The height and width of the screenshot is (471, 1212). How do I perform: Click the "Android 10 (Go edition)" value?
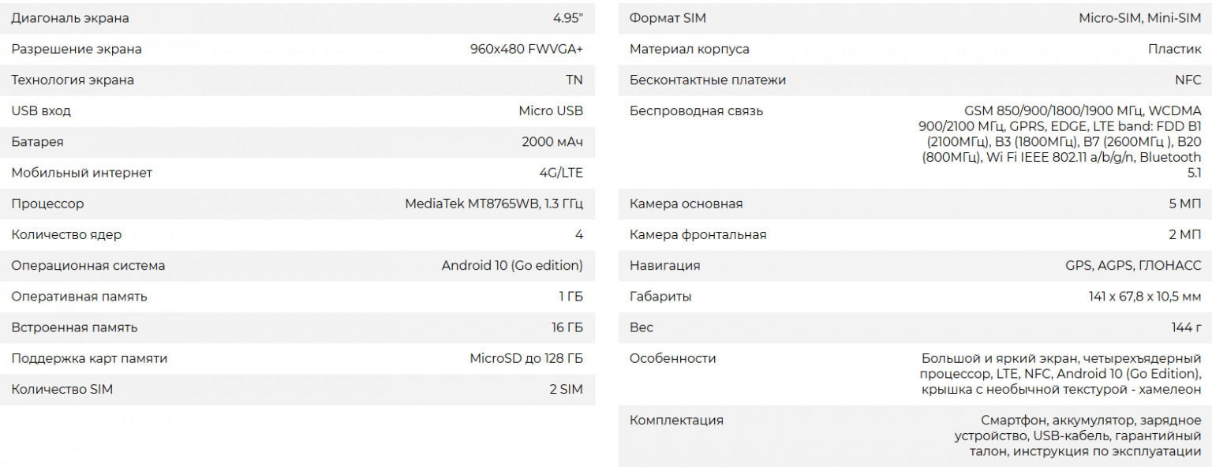512,266
